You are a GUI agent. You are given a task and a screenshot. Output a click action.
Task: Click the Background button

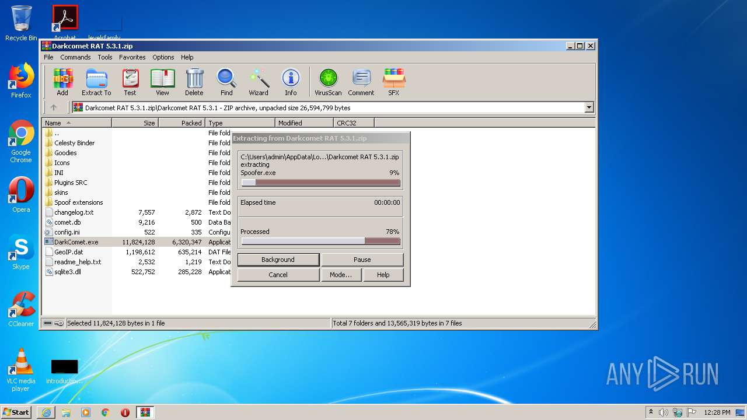[x=278, y=260]
